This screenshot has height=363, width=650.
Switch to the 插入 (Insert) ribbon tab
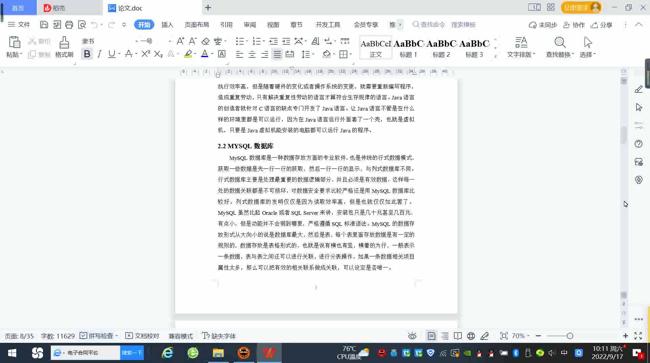[167, 25]
